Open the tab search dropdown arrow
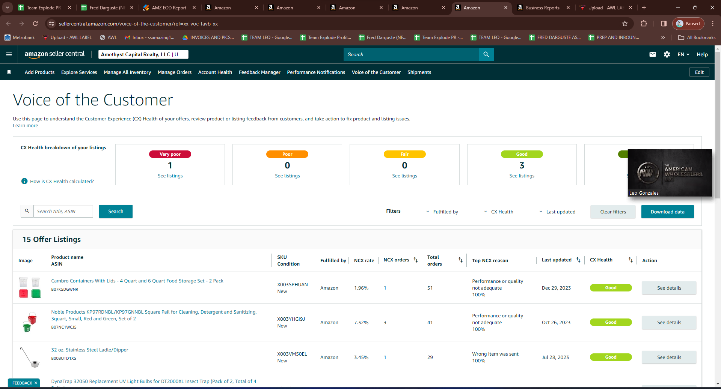This screenshot has height=389, width=721. click(x=7, y=8)
